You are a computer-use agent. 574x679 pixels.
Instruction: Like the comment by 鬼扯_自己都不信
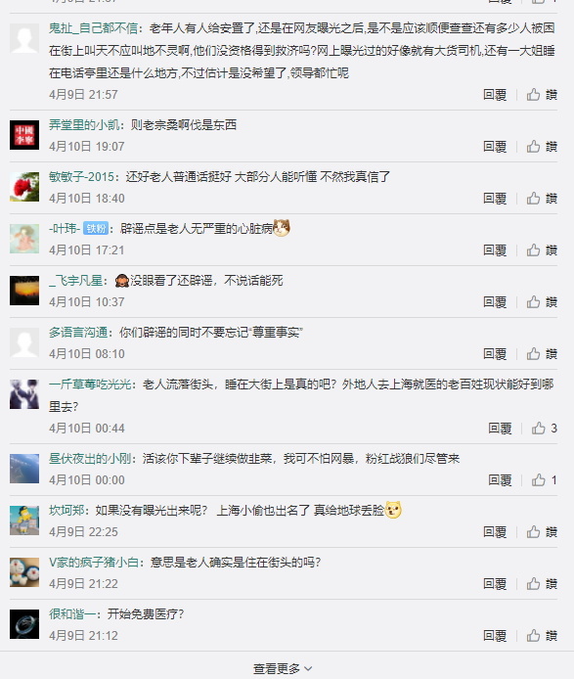[542, 94]
